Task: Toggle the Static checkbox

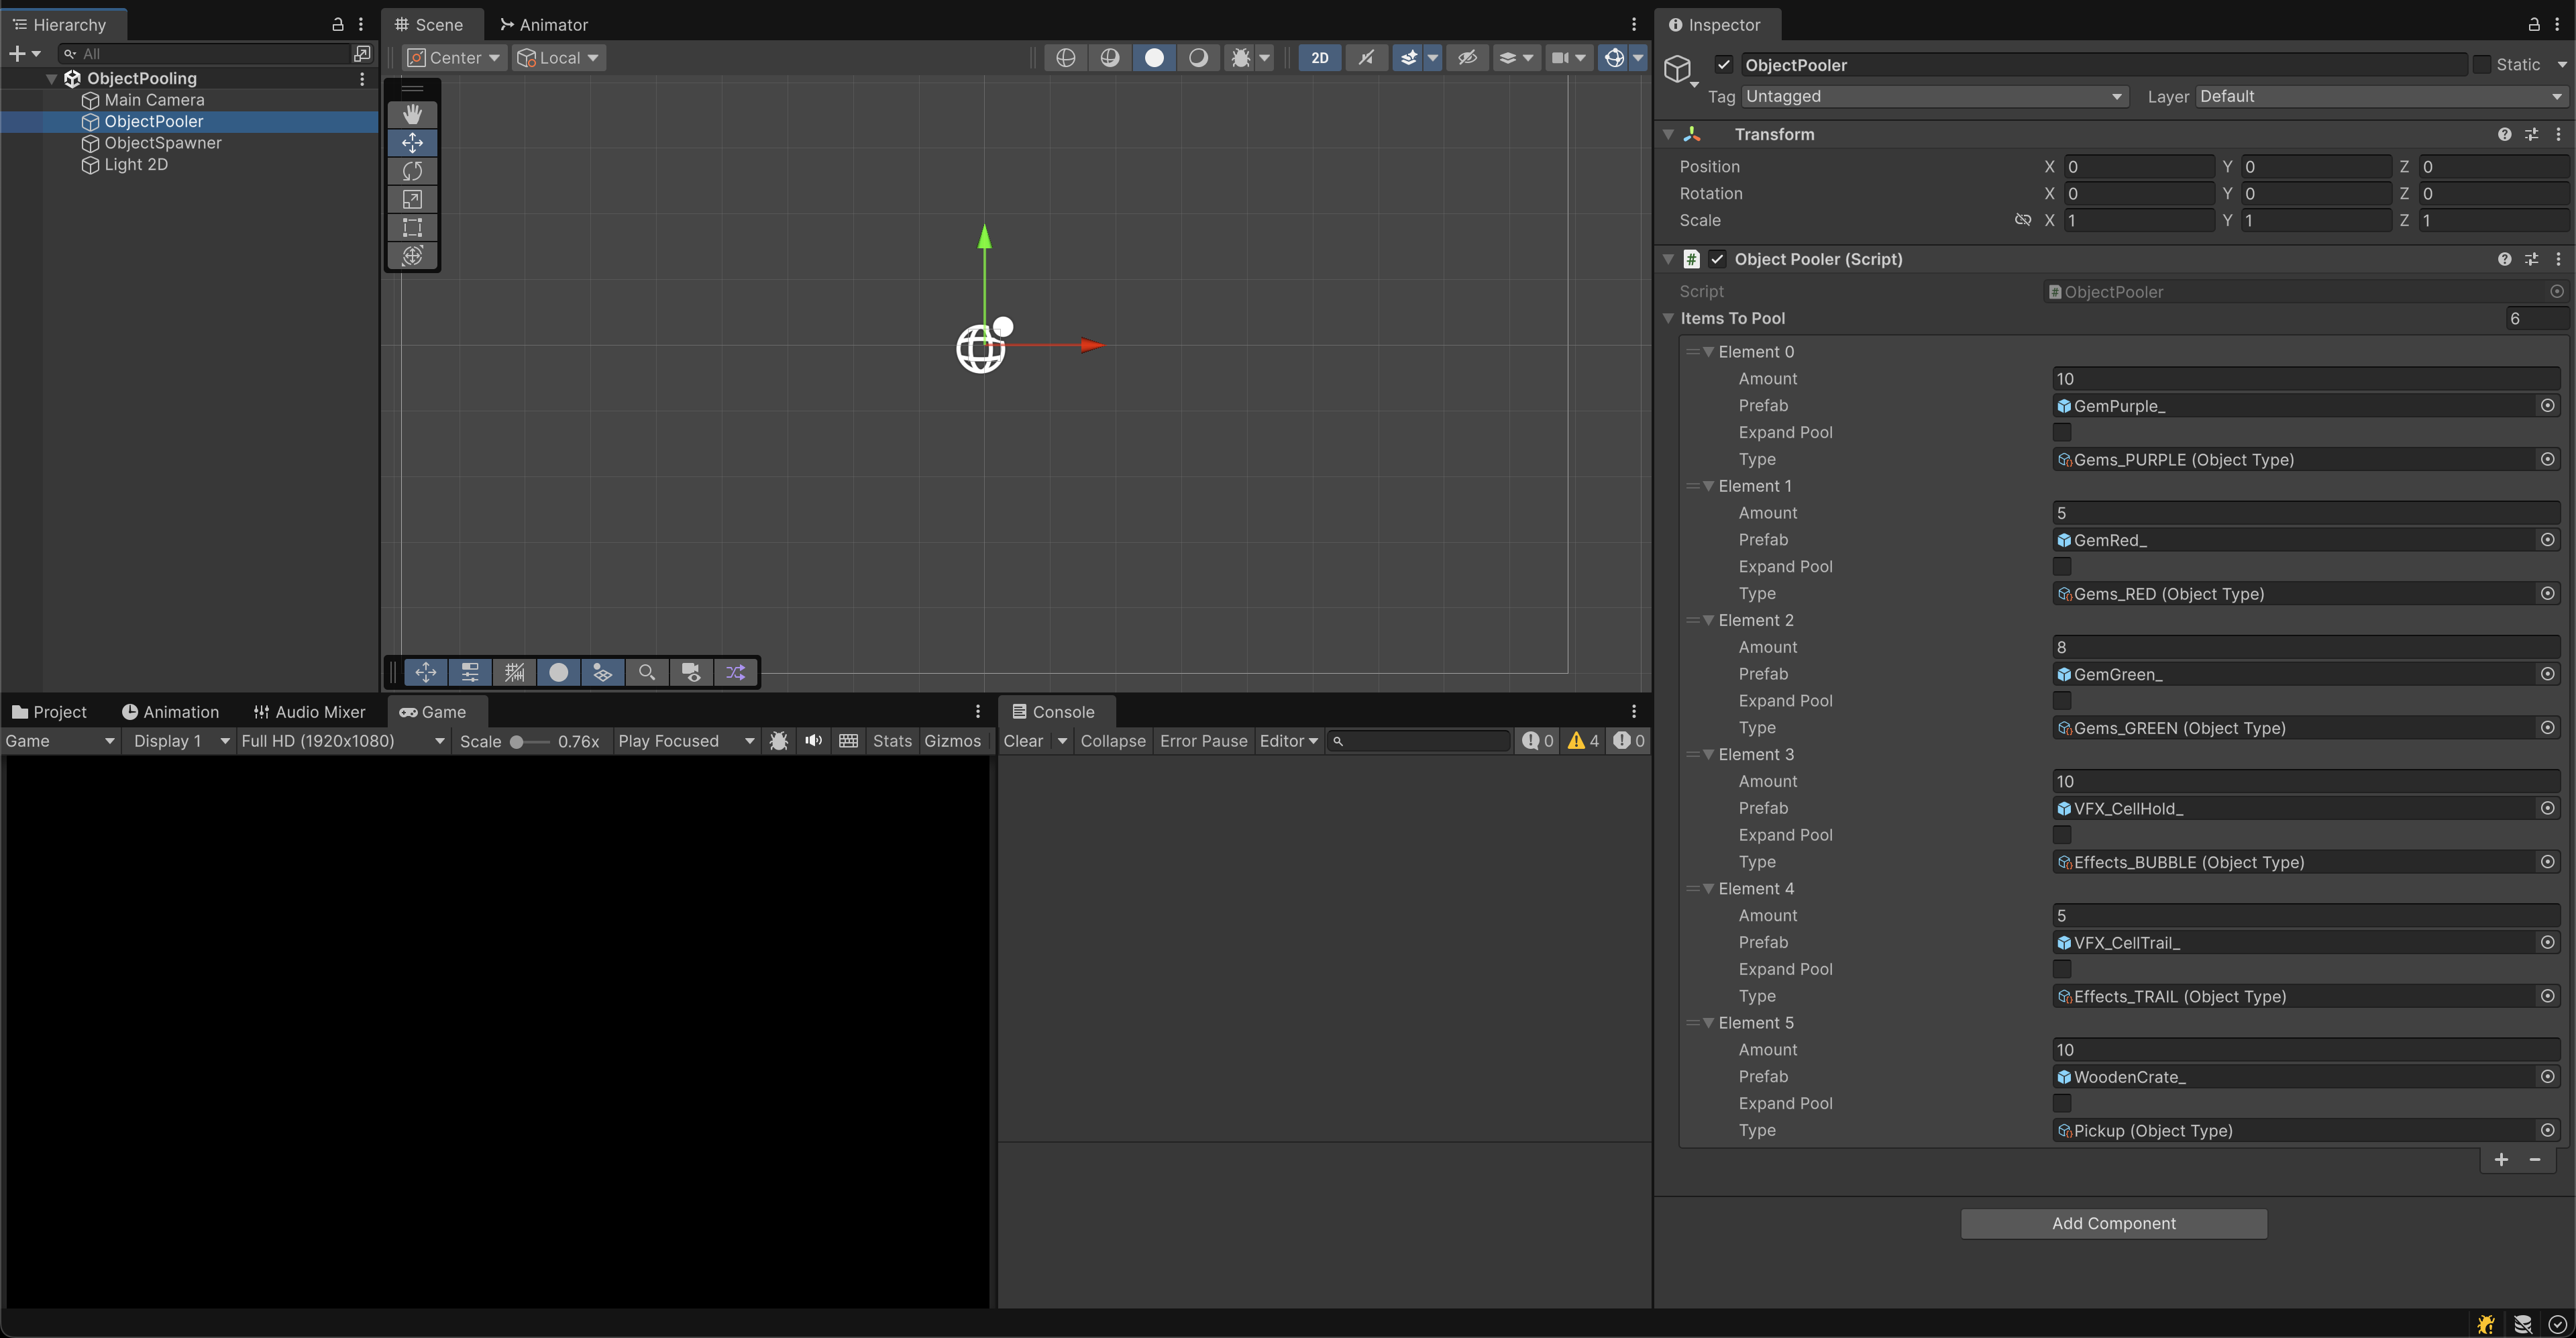Action: pyautogui.click(x=2482, y=65)
